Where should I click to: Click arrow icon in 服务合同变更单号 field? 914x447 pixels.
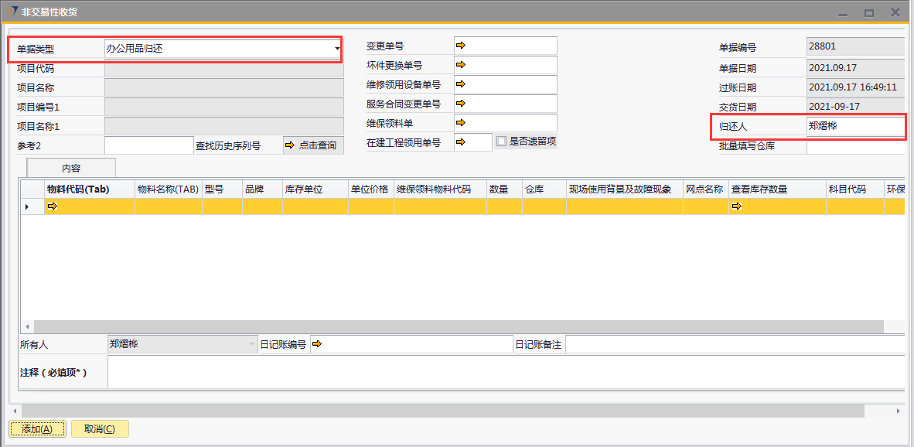tap(461, 104)
